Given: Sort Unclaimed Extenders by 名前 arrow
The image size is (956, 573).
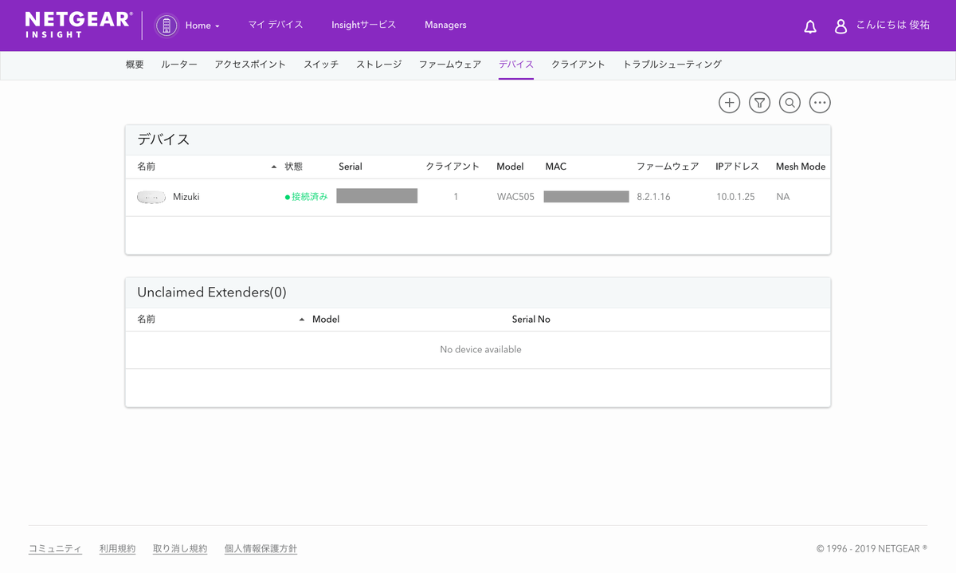Looking at the screenshot, I should [302, 320].
